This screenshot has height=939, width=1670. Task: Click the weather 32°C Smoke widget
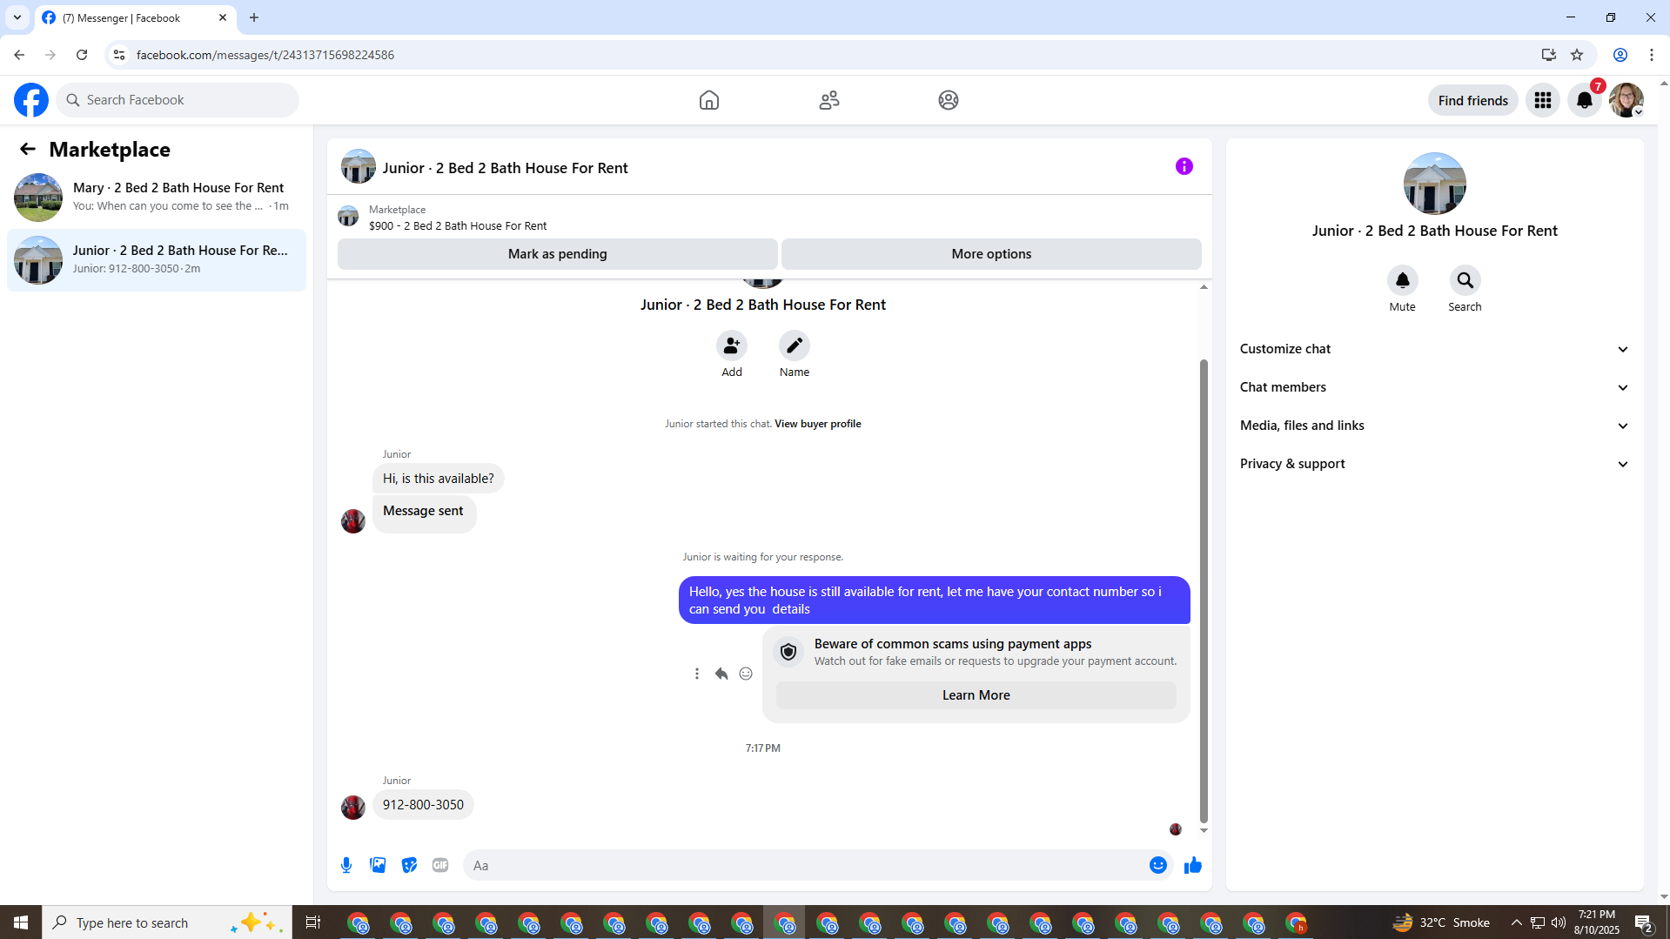pyautogui.click(x=1441, y=922)
